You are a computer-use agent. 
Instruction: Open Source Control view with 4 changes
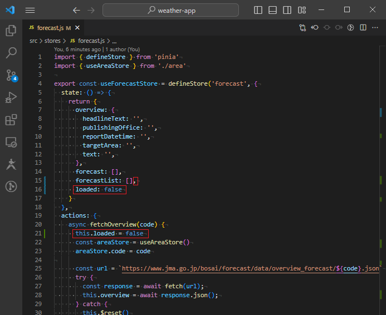point(11,75)
